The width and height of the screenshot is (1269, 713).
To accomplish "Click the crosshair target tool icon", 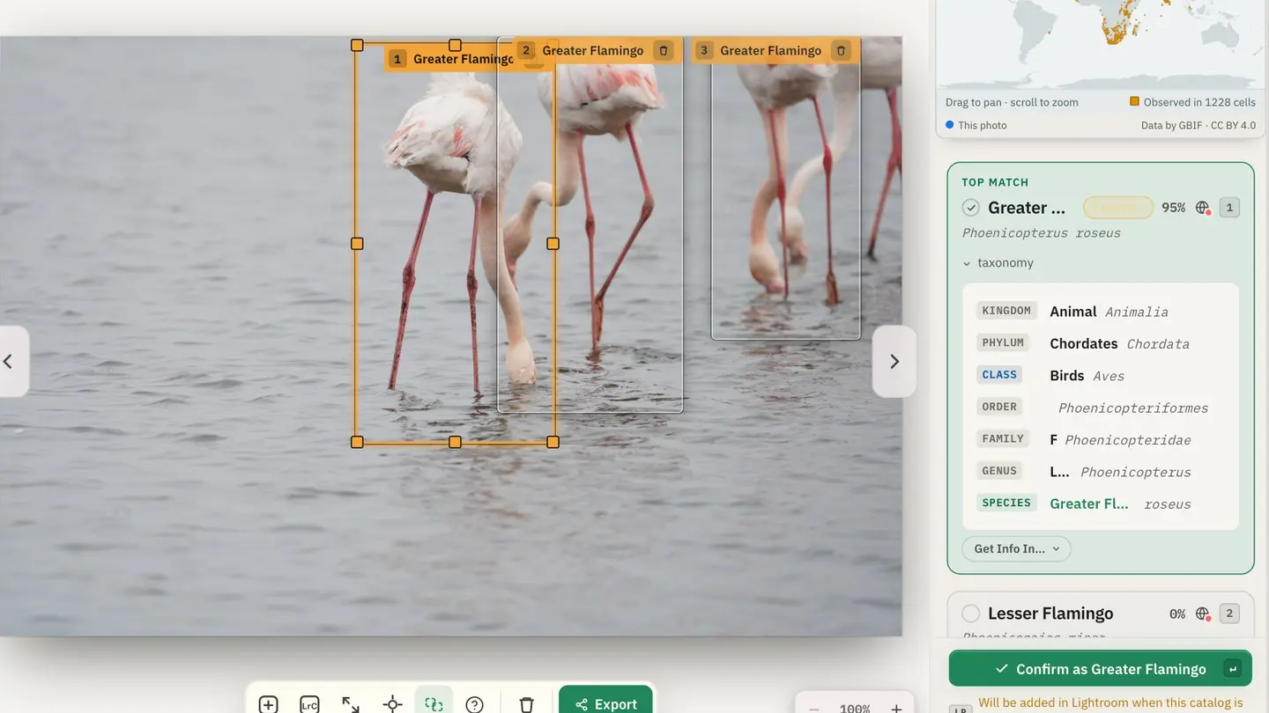I will pyautogui.click(x=393, y=704).
